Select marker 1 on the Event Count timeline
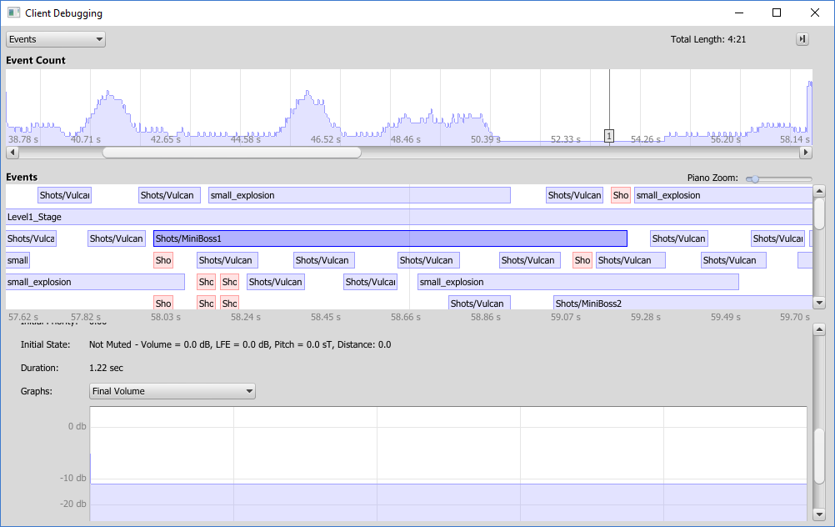 click(609, 137)
